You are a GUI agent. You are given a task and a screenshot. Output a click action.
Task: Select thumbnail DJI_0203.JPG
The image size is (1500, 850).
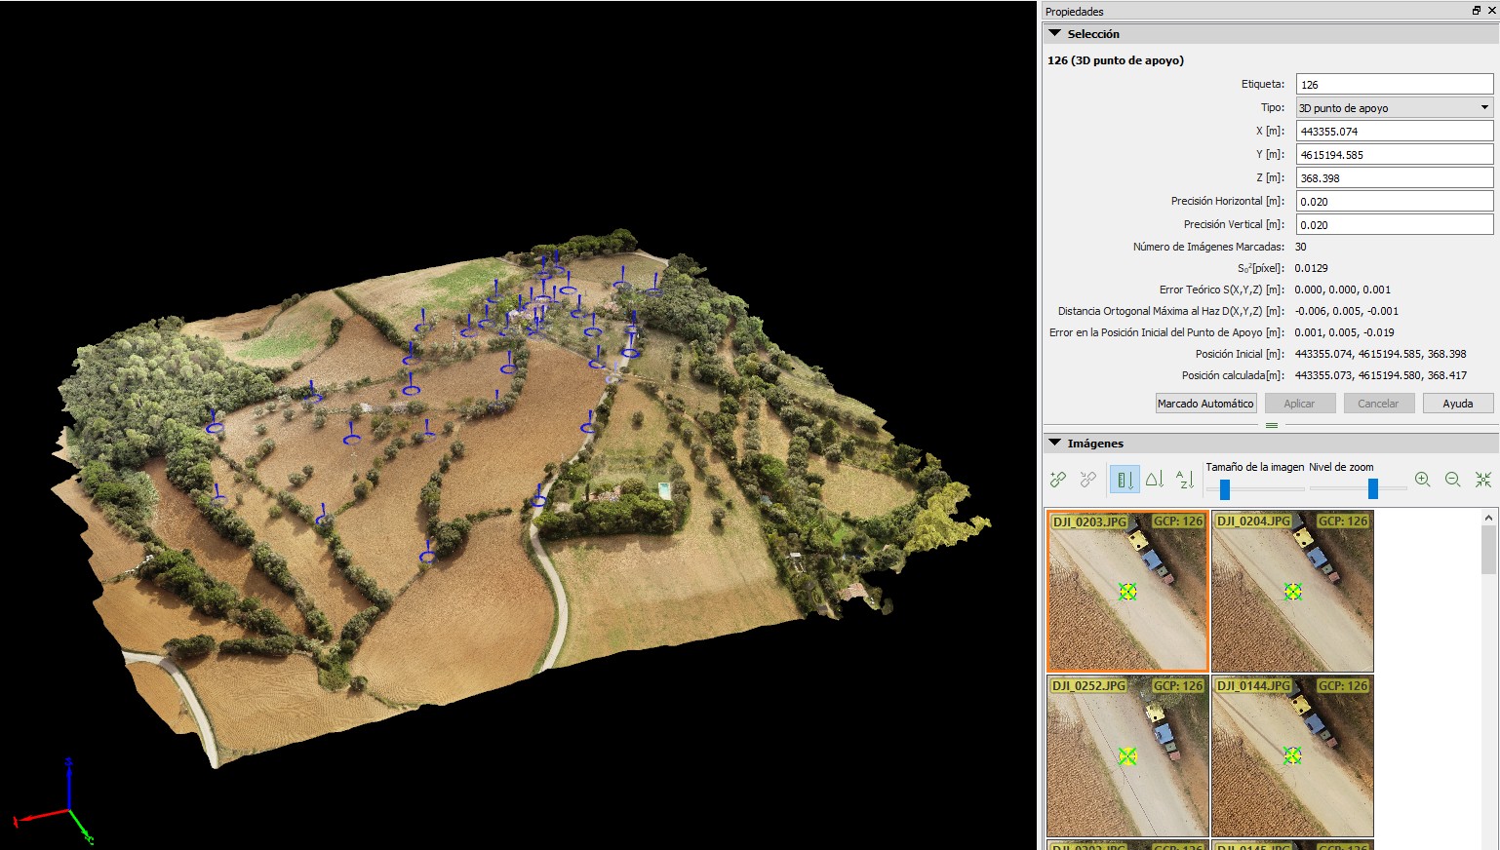pyautogui.click(x=1127, y=592)
